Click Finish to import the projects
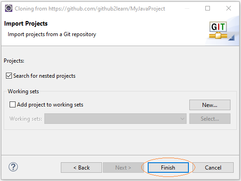 (x=168, y=168)
